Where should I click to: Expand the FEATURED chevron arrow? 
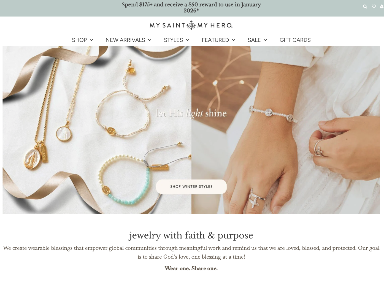[234, 40]
